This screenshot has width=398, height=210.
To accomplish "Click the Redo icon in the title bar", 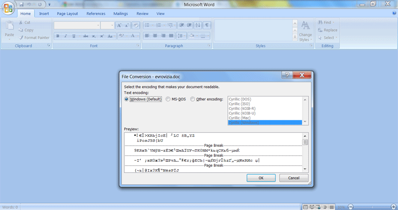I will (x=40, y=4).
